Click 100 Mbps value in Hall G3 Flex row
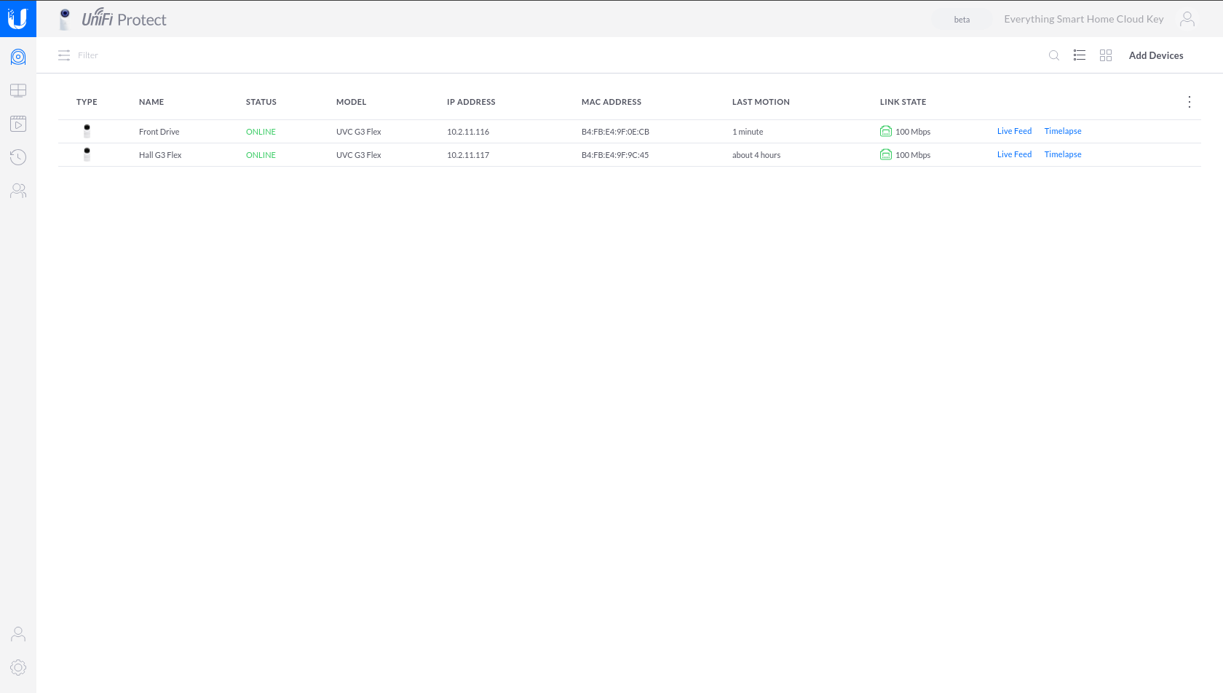This screenshot has height=693, width=1223. click(x=913, y=155)
